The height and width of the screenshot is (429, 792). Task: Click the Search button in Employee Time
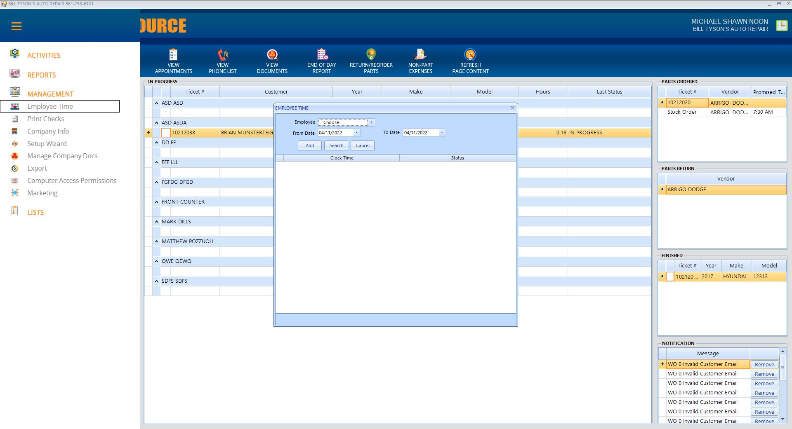click(336, 145)
